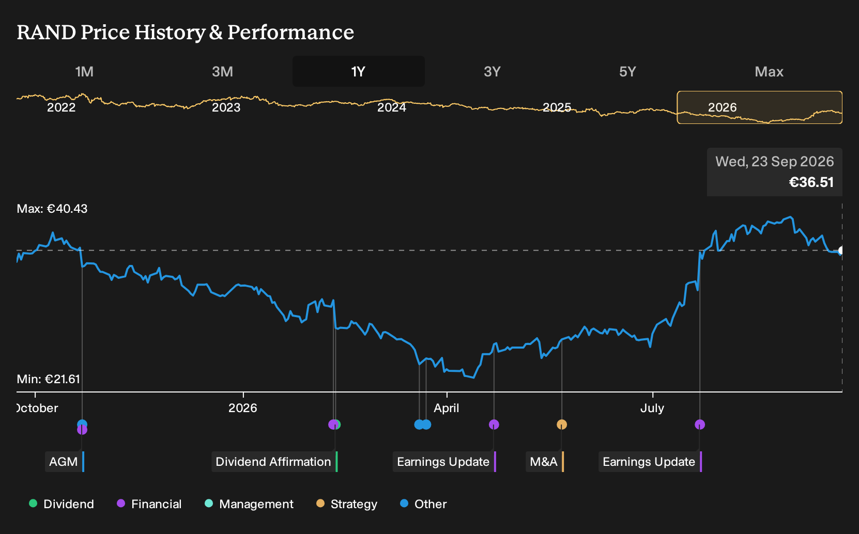Click the April axis label
The image size is (859, 534).
[x=447, y=408]
